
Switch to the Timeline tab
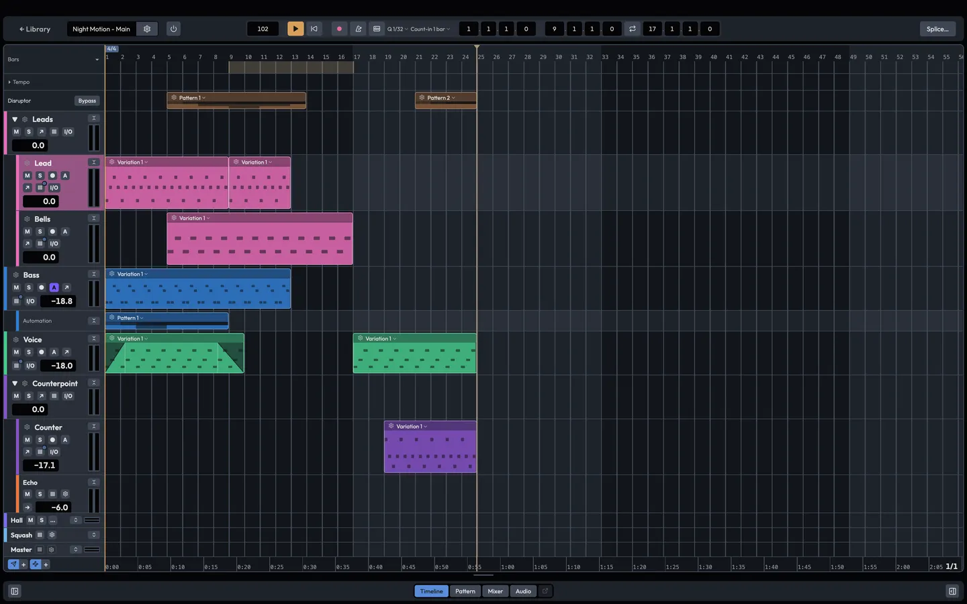(431, 591)
